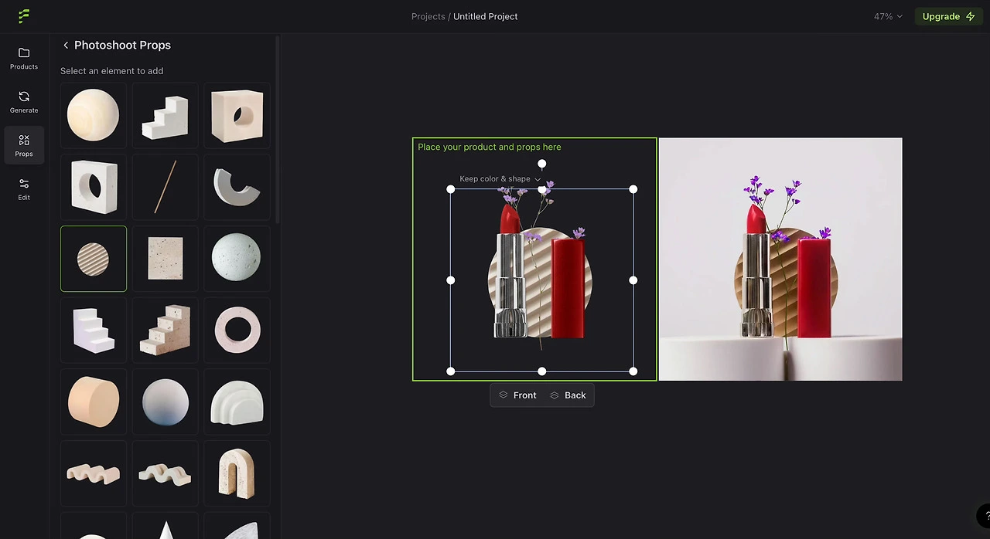The image size is (990, 539).
Task: Add the blue gradient sphere prop
Action: pyautogui.click(x=165, y=402)
